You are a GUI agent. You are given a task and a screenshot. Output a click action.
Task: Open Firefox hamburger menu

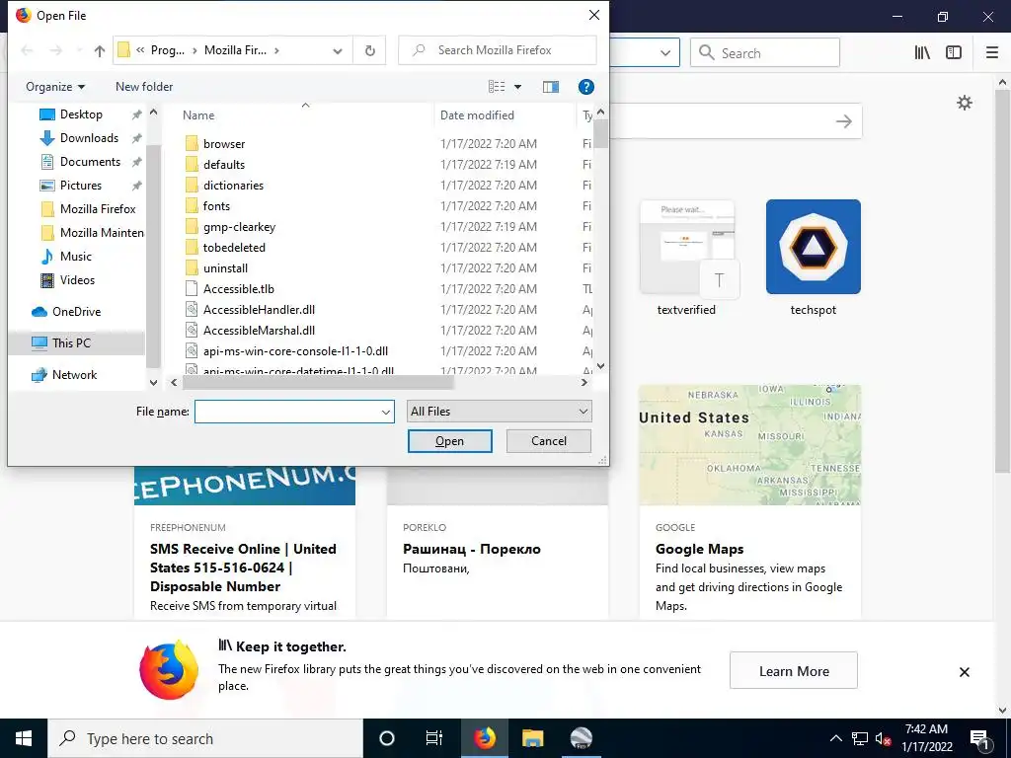coord(991,53)
